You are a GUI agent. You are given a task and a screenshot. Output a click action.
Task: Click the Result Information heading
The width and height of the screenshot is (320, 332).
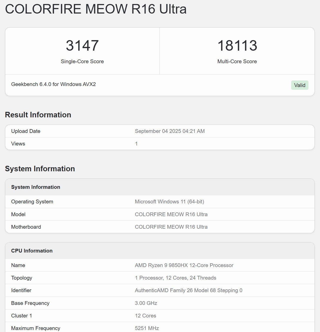[x=38, y=115]
